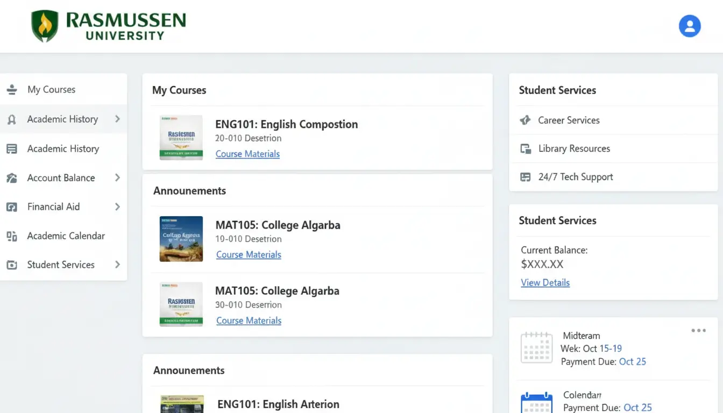Image resolution: width=723 pixels, height=413 pixels.
Task: Click the Midteram event title
Action: (582, 336)
